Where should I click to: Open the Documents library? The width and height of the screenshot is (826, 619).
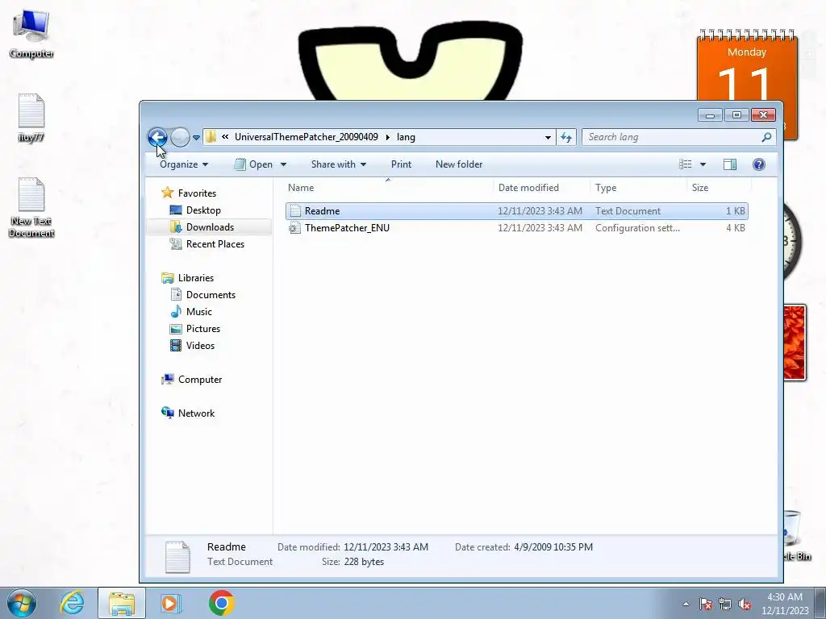[x=211, y=295]
